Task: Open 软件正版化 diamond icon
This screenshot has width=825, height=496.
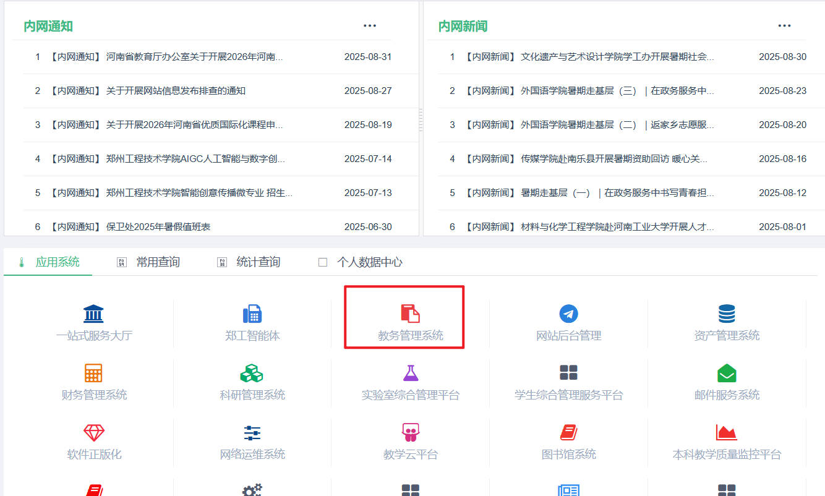Action: tap(94, 432)
